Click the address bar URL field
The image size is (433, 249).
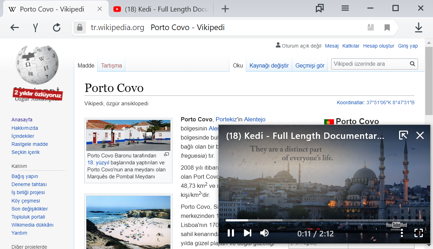click(224, 28)
